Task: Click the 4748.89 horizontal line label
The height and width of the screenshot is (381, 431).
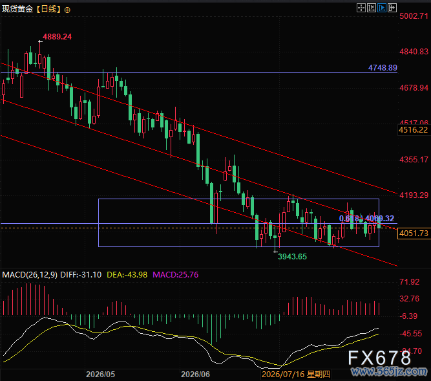Action: (x=383, y=68)
